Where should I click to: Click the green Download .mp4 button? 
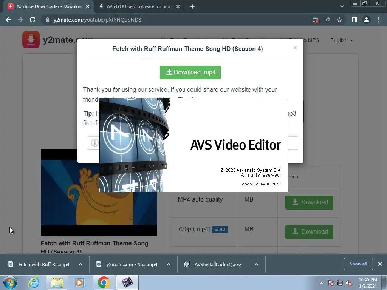click(190, 72)
